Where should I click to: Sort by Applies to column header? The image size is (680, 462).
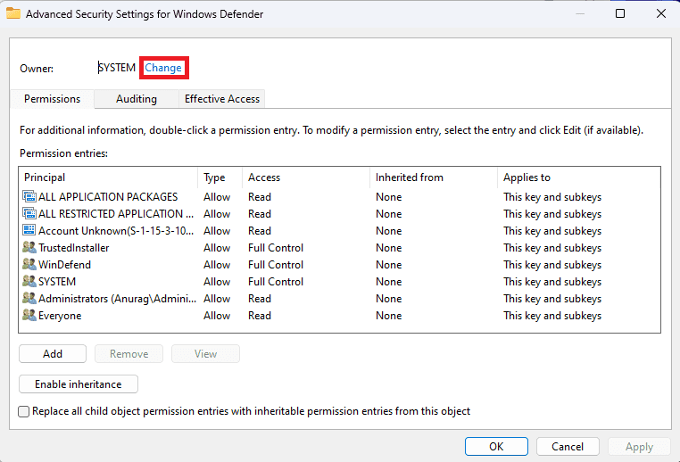pos(579,177)
